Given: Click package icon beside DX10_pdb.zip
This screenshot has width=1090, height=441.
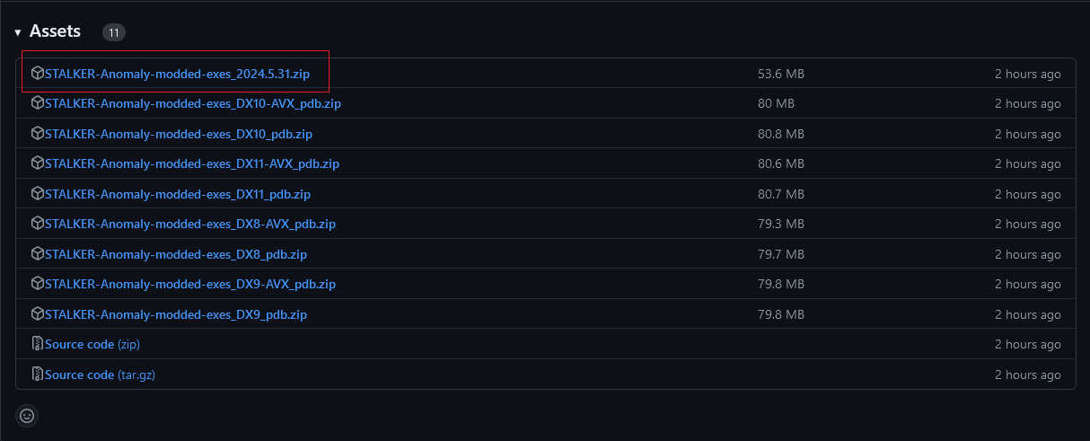Looking at the screenshot, I should pyautogui.click(x=38, y=134).
